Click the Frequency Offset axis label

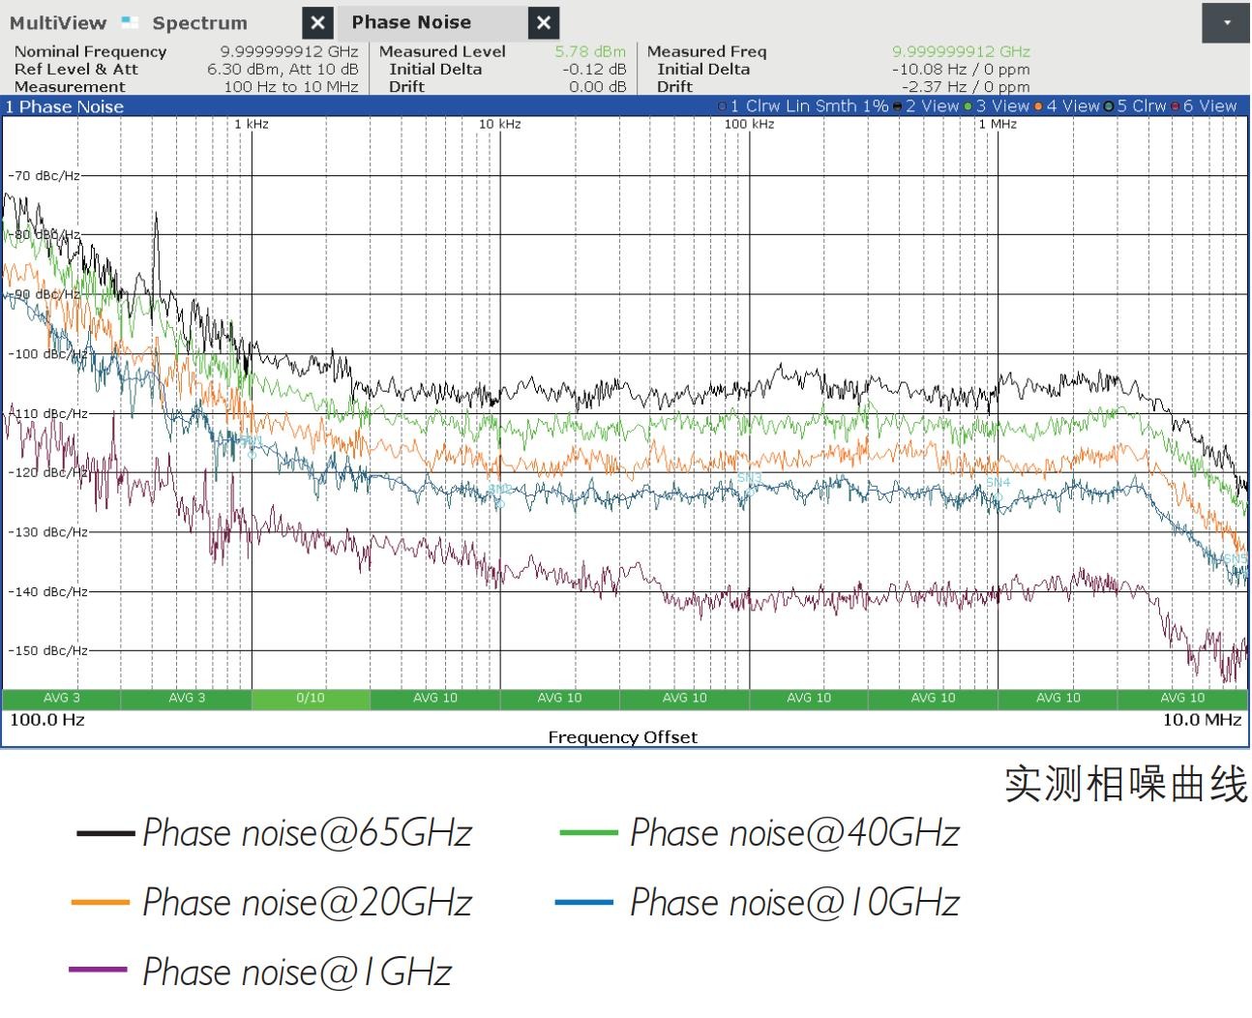[x=622, y=736]
